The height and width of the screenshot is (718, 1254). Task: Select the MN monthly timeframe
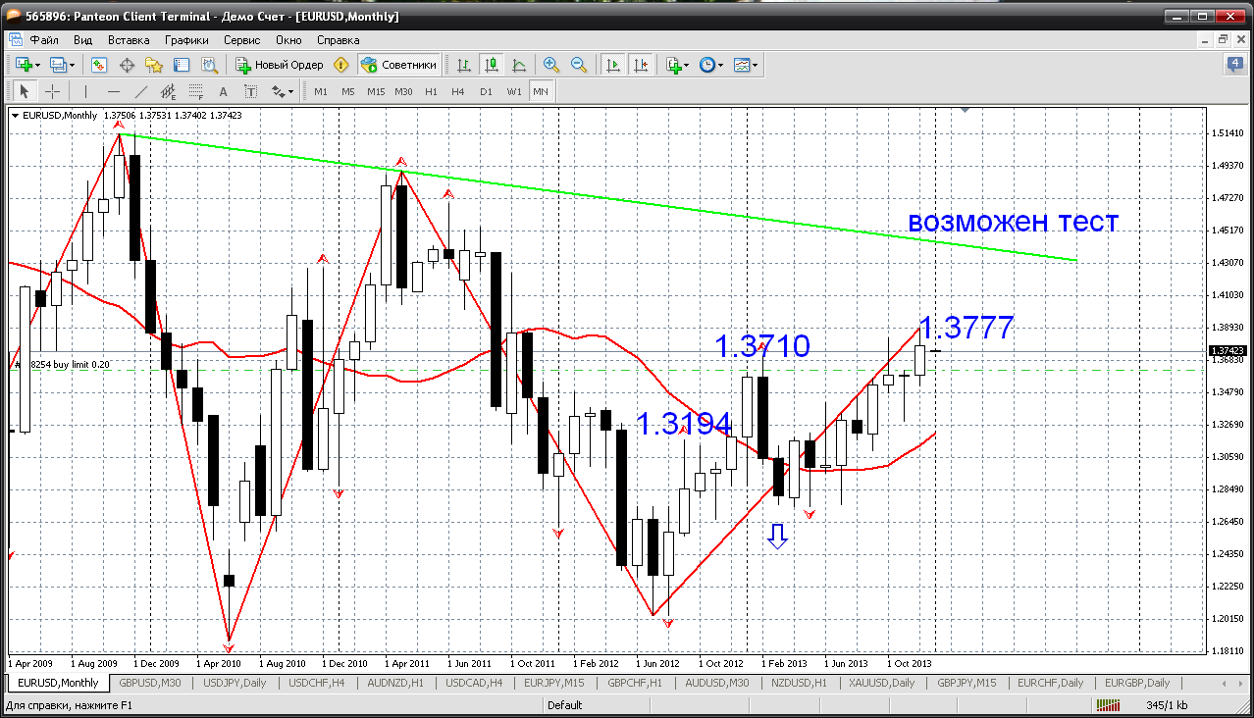(x=541, y=91)
